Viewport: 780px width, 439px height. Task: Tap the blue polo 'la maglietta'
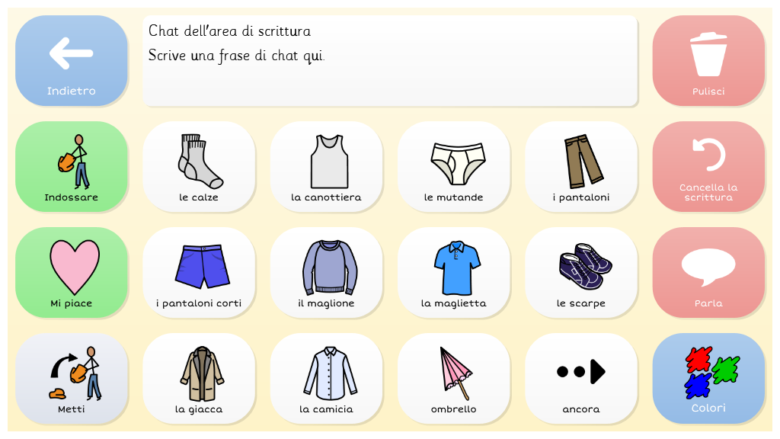pyautogui.click(x=453, y=273)
